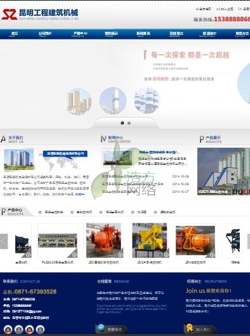Viewport: 250px width, 336px height.
Task: Expand the About Us text via the more link
Action: click(80, 194)
